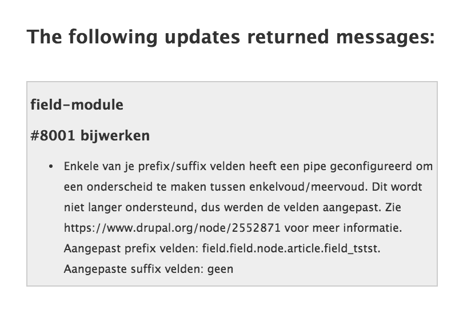
Task: Open the drupal.org/node/2552871 URL
Action: [x=172, y=228]
